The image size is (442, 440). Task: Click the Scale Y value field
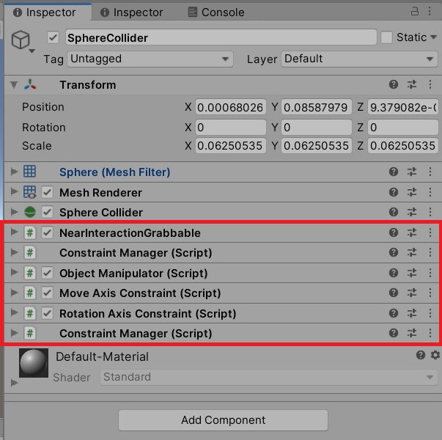[316, 145]
